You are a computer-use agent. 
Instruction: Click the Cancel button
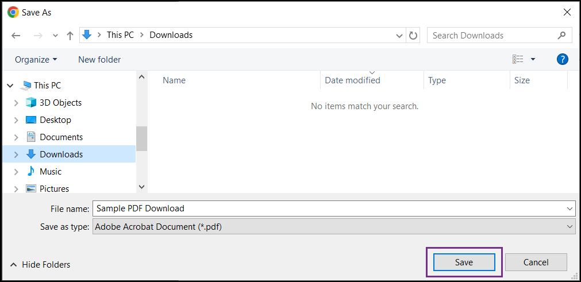[x=536, y=262]
